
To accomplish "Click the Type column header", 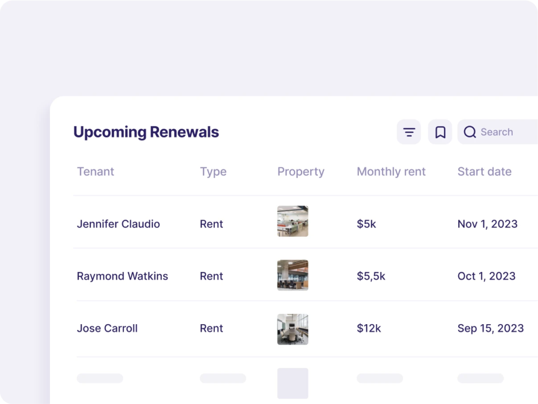I will tap(213, 172).
